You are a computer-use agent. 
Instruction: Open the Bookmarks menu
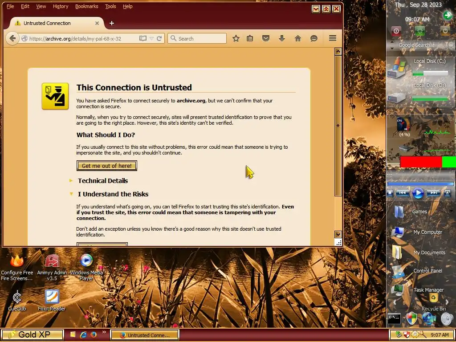click(87, 6)
